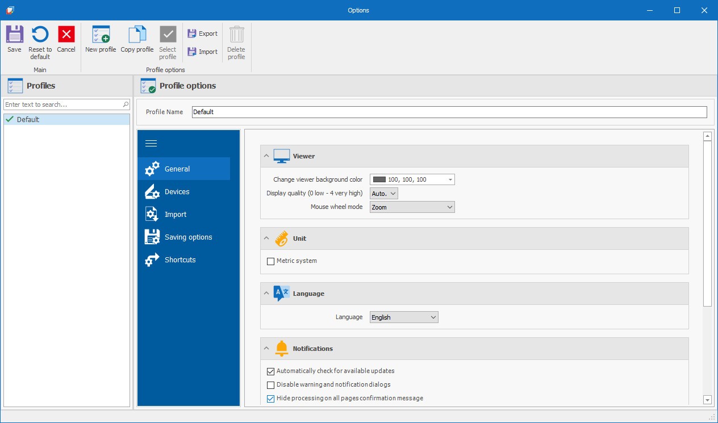The width and height of the screenshot is (718, 423).
Task: Click the Devices scanner icon
Action: pyautogui.click(x=152, y=192)
